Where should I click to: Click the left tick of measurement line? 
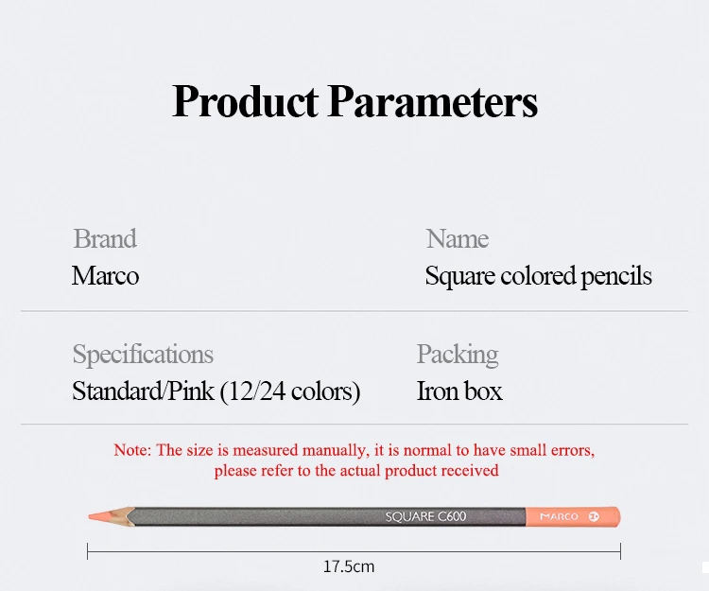point(87,551)
